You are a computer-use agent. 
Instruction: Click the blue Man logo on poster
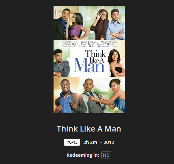tap(89, 65)
